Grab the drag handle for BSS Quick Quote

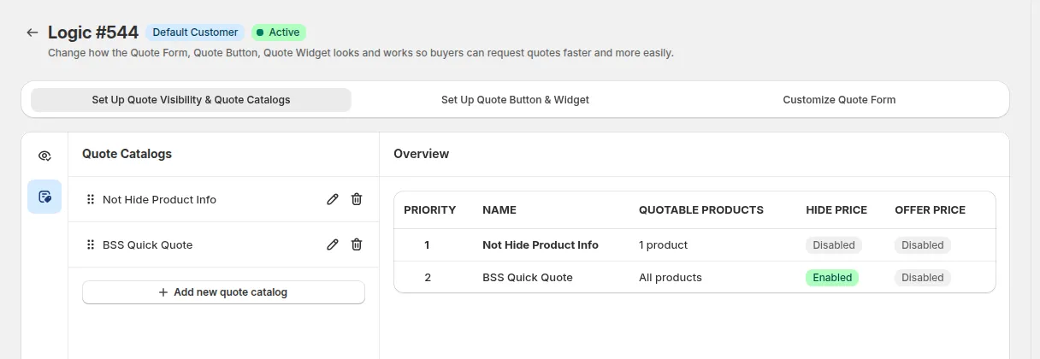(x=91, y=244)
